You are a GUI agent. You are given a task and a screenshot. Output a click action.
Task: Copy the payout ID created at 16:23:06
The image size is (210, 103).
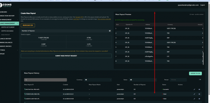[25, 89]
